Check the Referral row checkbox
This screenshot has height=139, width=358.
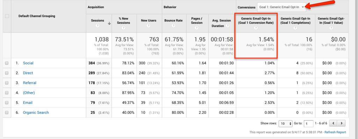click(x=7, y=83)
